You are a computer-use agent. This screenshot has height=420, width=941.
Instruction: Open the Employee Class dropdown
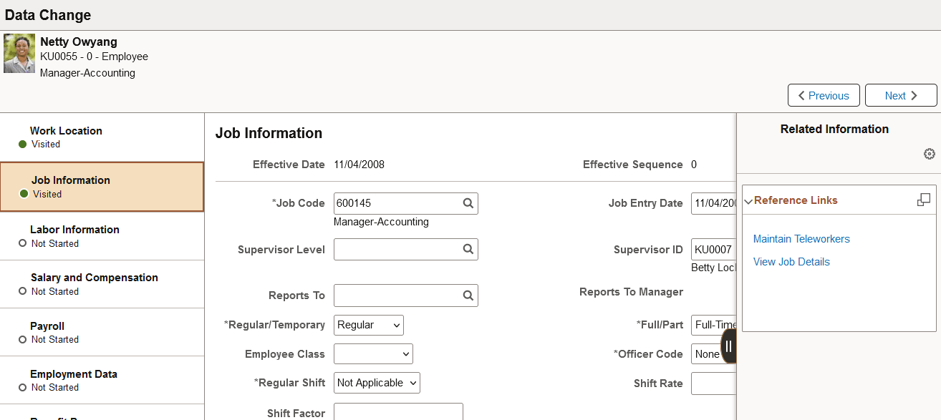point(373,353)
